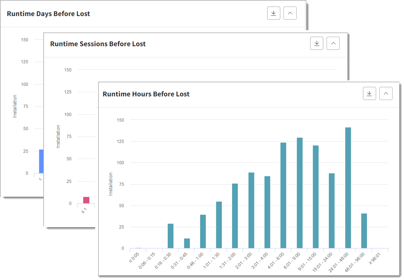The image size is (404, 280).
Task: Download the Runtime Hours Before Lost chart
Action: [x=369, y=93]
